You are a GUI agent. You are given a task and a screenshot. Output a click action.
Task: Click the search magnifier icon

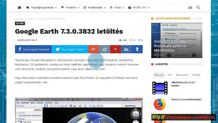coord(198,8)
